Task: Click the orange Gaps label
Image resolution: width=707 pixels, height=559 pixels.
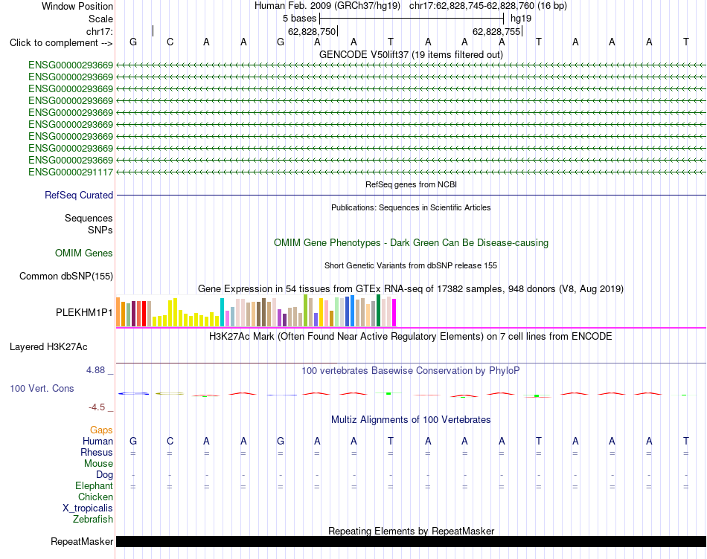Action: (101, 430)
